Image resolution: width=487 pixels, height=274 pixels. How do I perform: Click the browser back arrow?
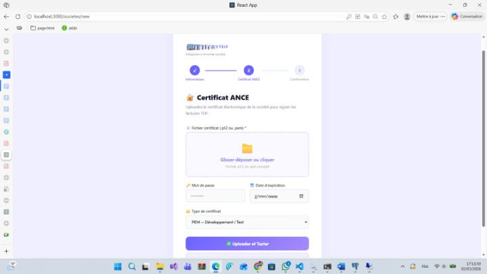(6, 16)
